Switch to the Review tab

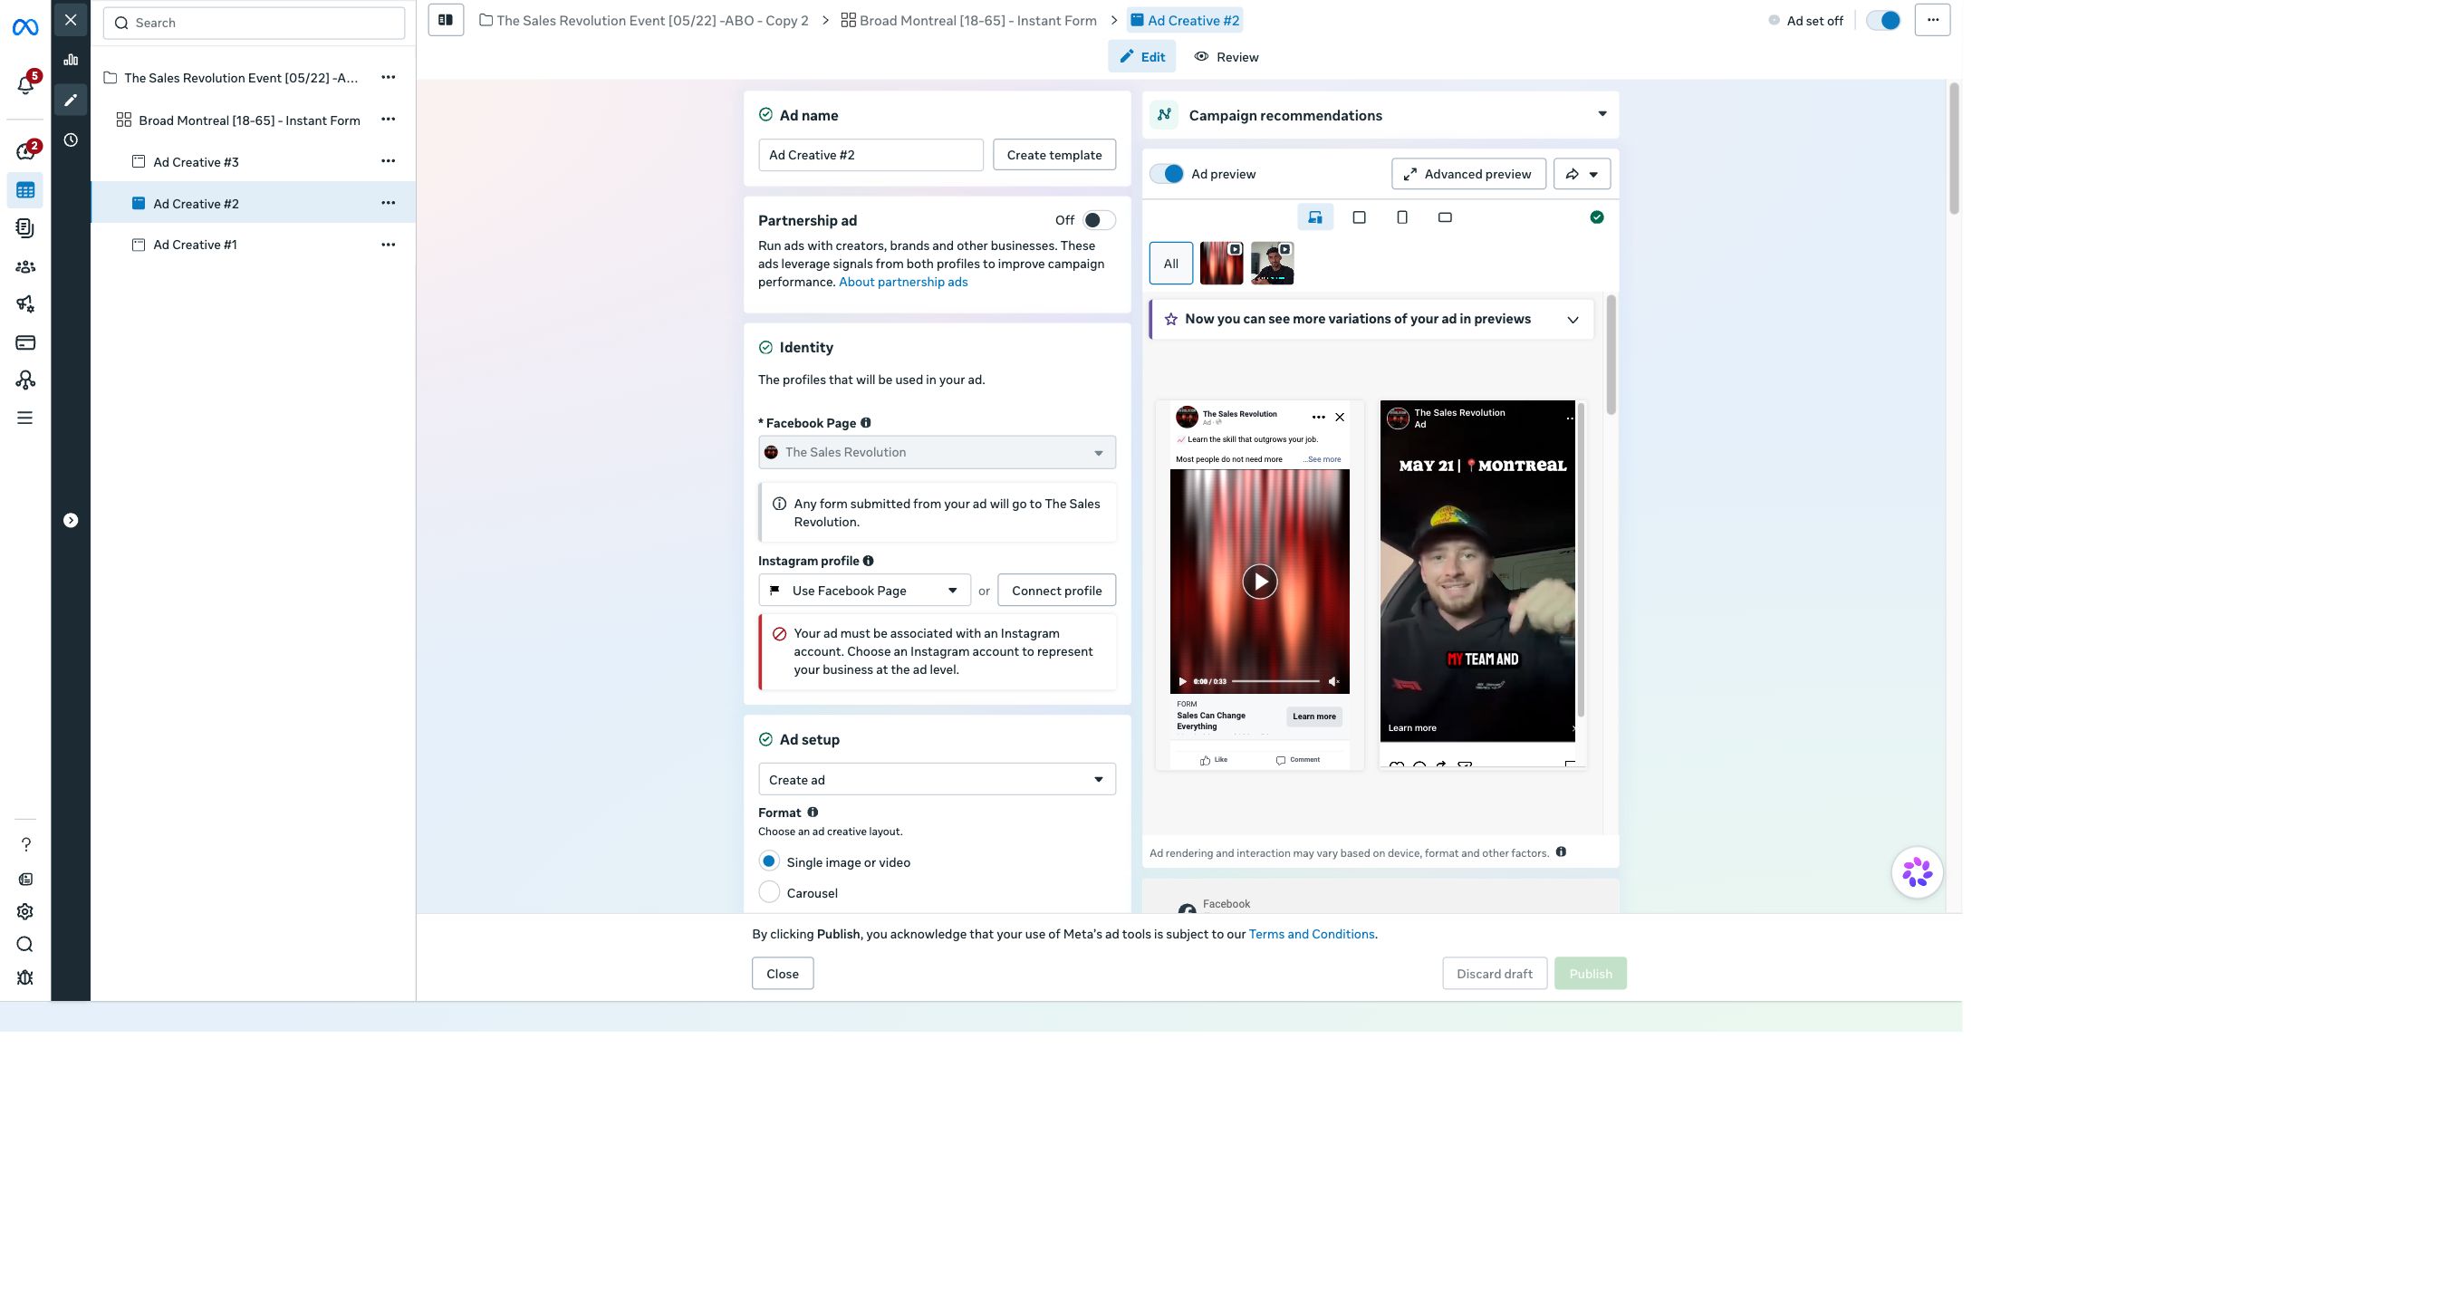[1226, 56]
